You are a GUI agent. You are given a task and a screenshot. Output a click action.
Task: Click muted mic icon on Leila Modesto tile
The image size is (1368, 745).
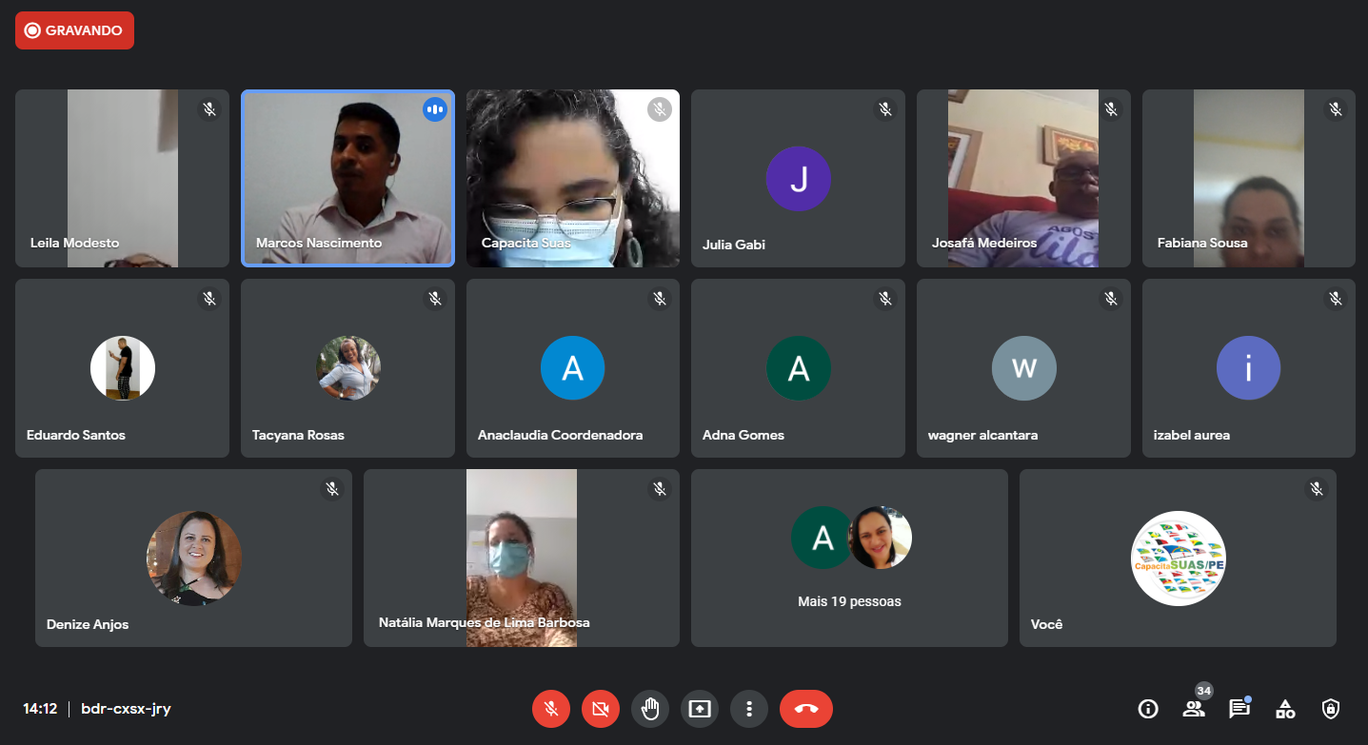pos(209,109)
